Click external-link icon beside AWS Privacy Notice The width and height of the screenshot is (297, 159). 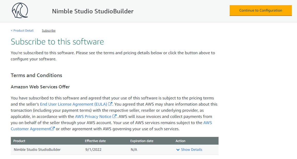pyautogui.click(x=114, y=116)
